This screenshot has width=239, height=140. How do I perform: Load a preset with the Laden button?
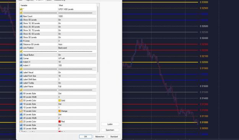tap(110, 124)
